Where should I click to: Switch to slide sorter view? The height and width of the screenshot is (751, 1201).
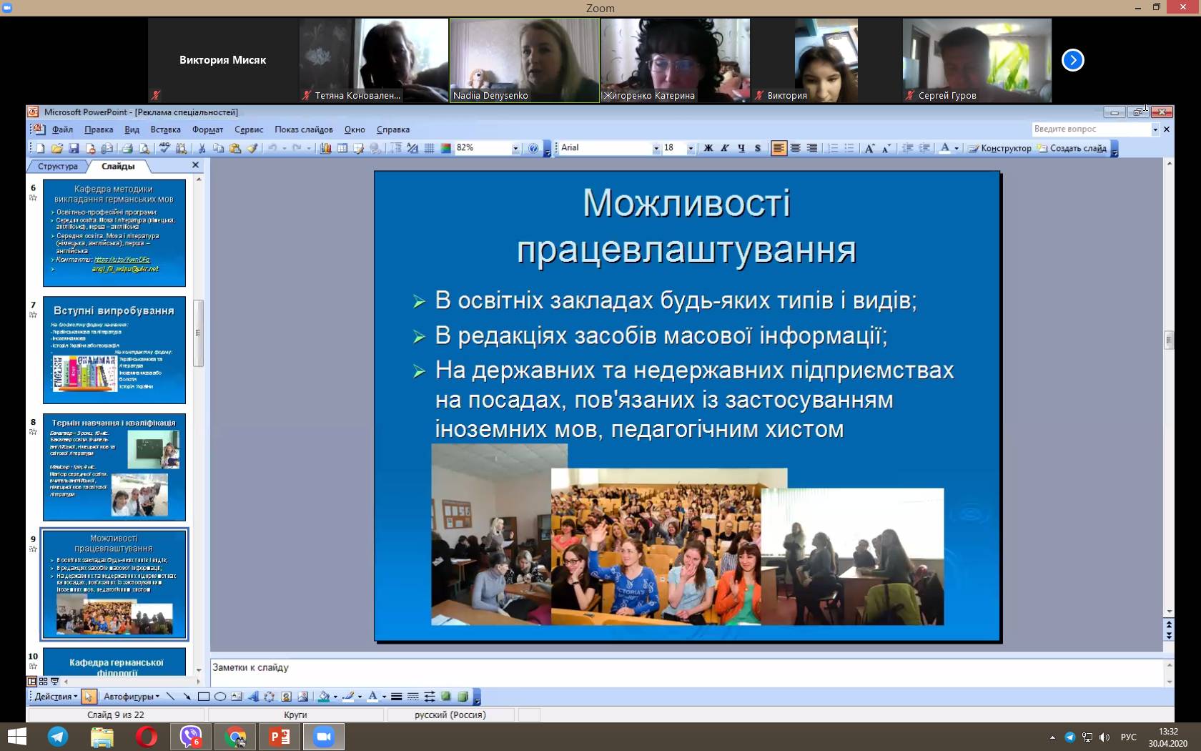44,682
